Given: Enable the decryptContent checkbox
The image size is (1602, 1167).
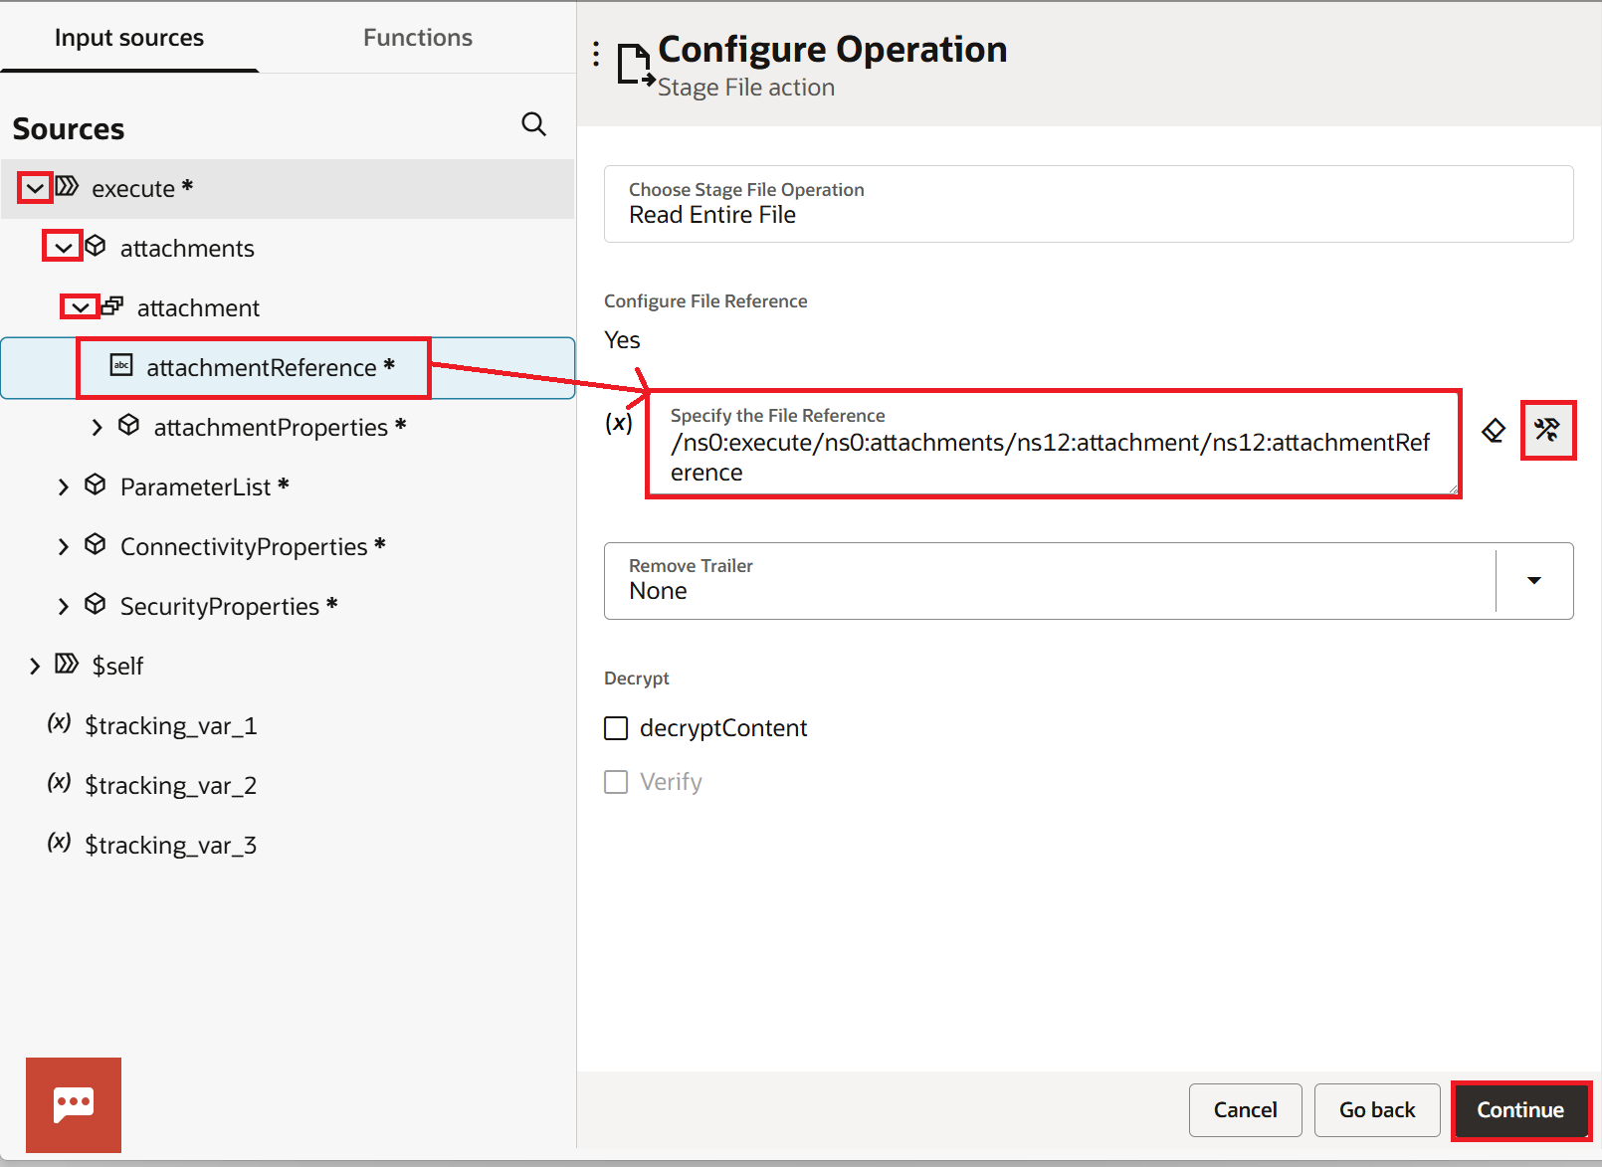Looking at the screenshot, I should coord(616,728).
